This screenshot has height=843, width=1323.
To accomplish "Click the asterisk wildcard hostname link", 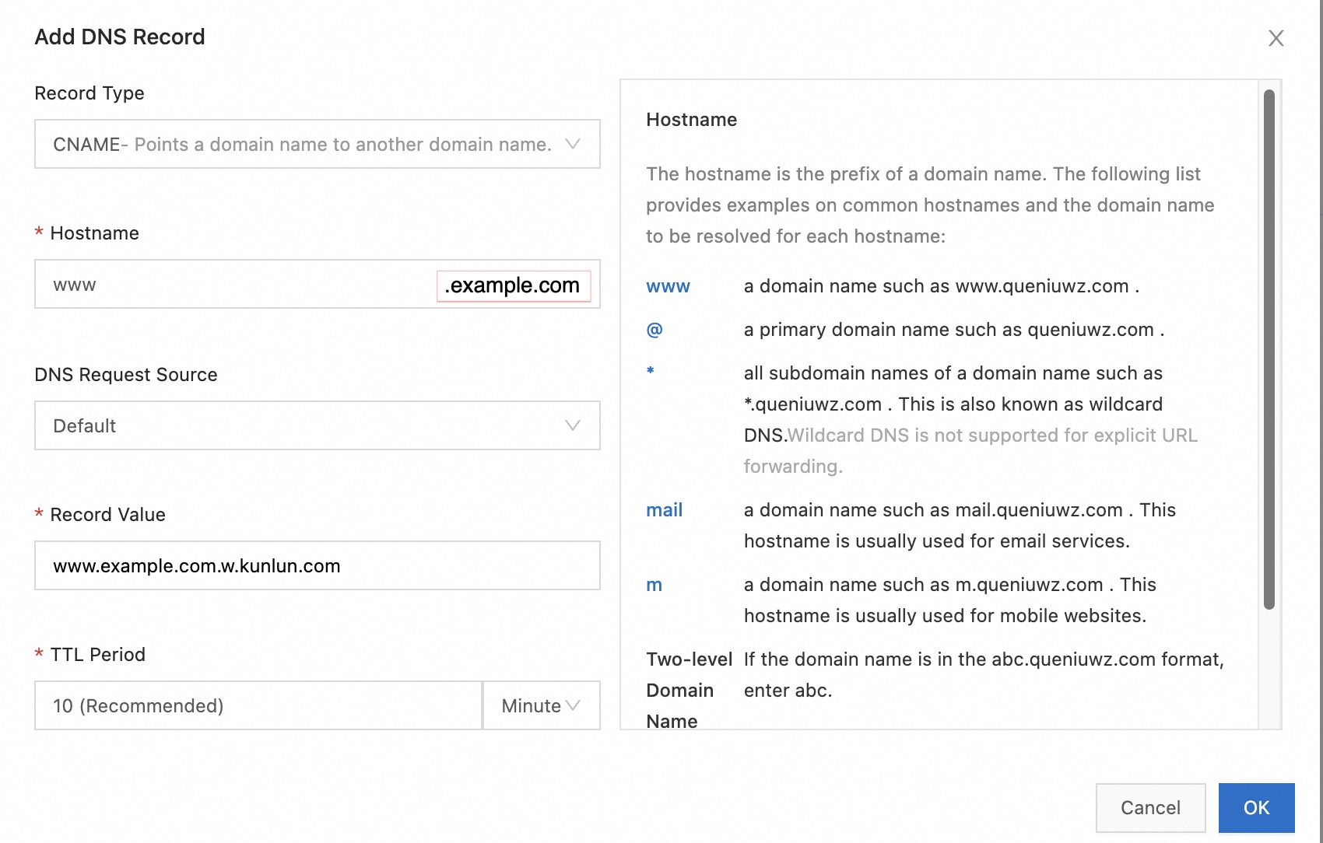I will pos(651,372).
